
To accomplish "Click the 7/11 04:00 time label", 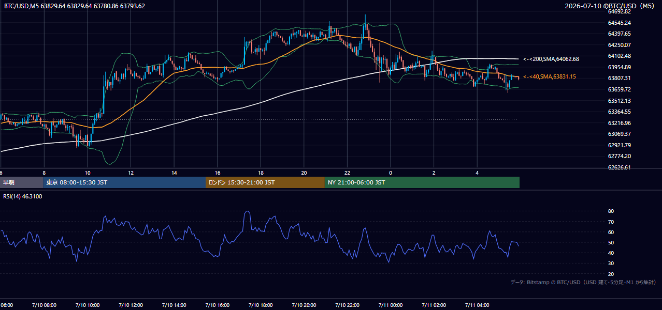I will 477,305.
